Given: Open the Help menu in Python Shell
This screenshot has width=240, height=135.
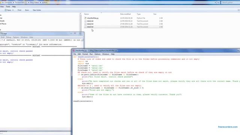Looking at the screenshot, I should (x=31, y=37).
